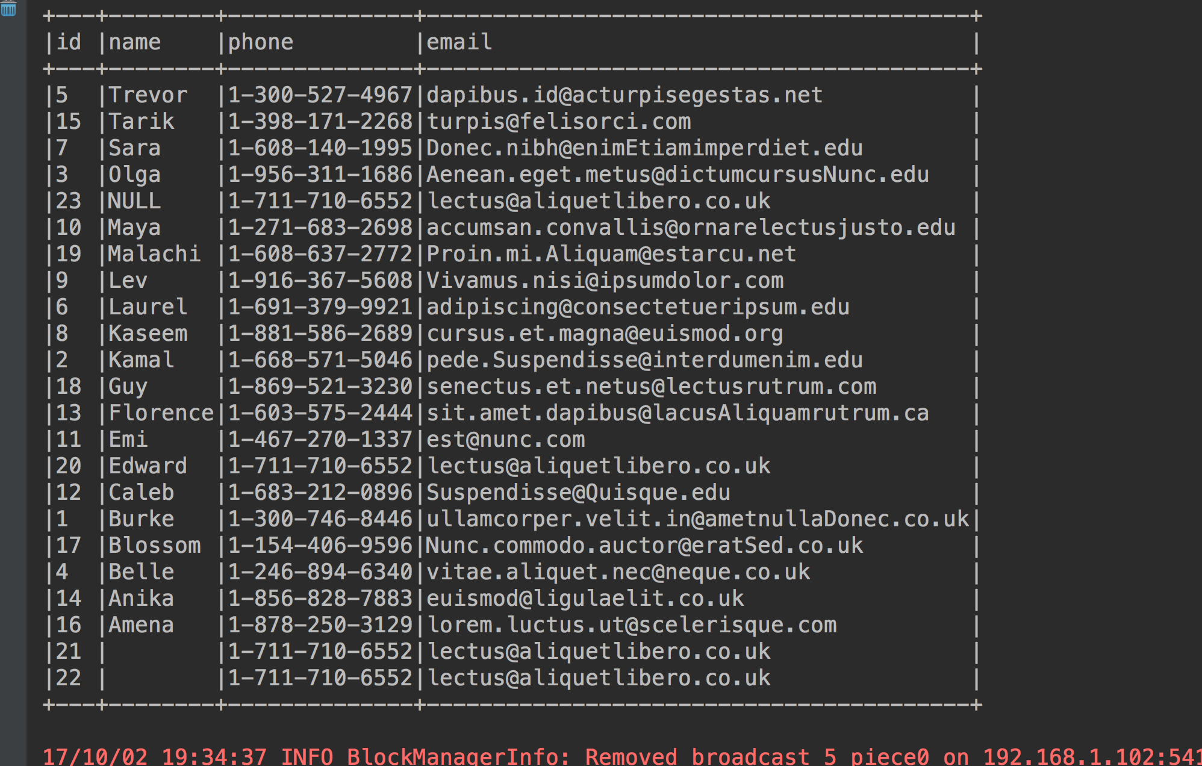Viewport: 1202px width, 766px height.
Task: Click email cursus.et.magna@euismod.org
Action: coord(605,334)
